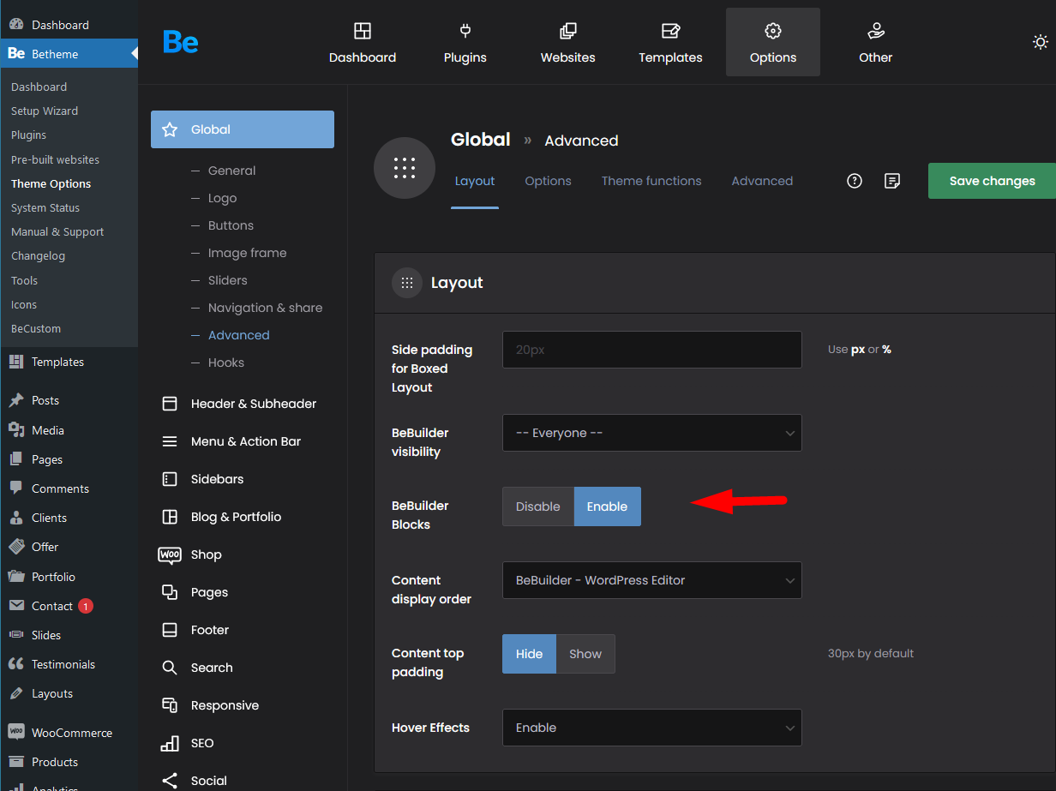Set Content top padding to Show
Image resolution: width=1056 pixels, height=791 pixels.
pos(585,654)
